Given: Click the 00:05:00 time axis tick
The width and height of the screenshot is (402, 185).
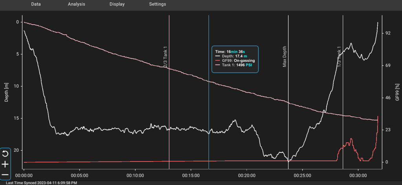Looking at the screenshot, I should point(79,176).
